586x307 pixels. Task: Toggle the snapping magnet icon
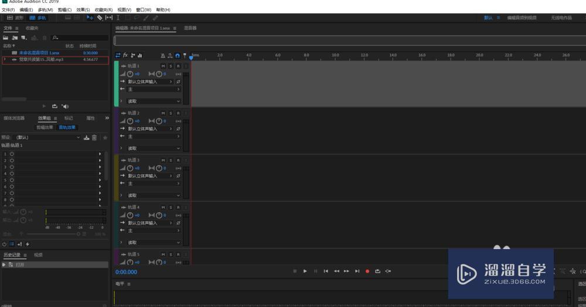tap(178, 56)
